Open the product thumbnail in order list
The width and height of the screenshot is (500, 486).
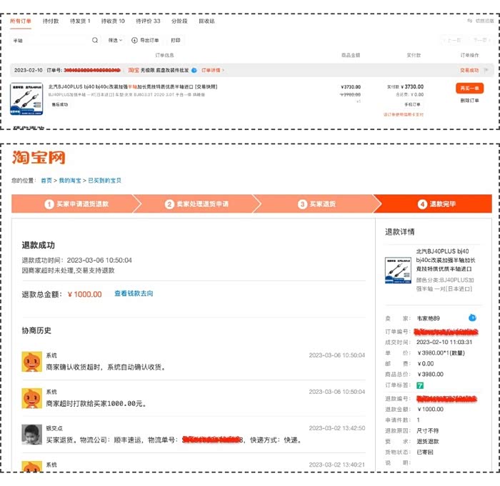(26, 98)
